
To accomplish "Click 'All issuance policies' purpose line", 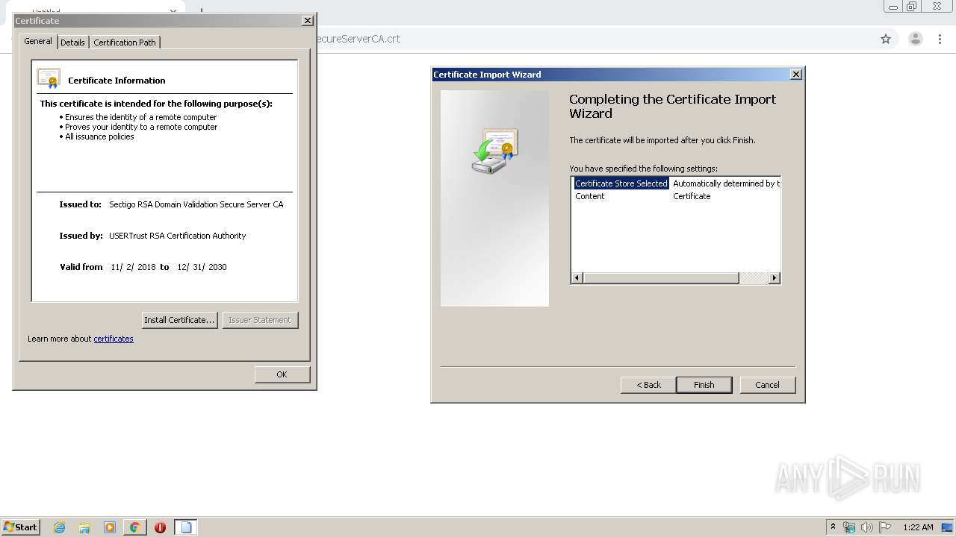I will pyautogui.click(x=99, y=136).
